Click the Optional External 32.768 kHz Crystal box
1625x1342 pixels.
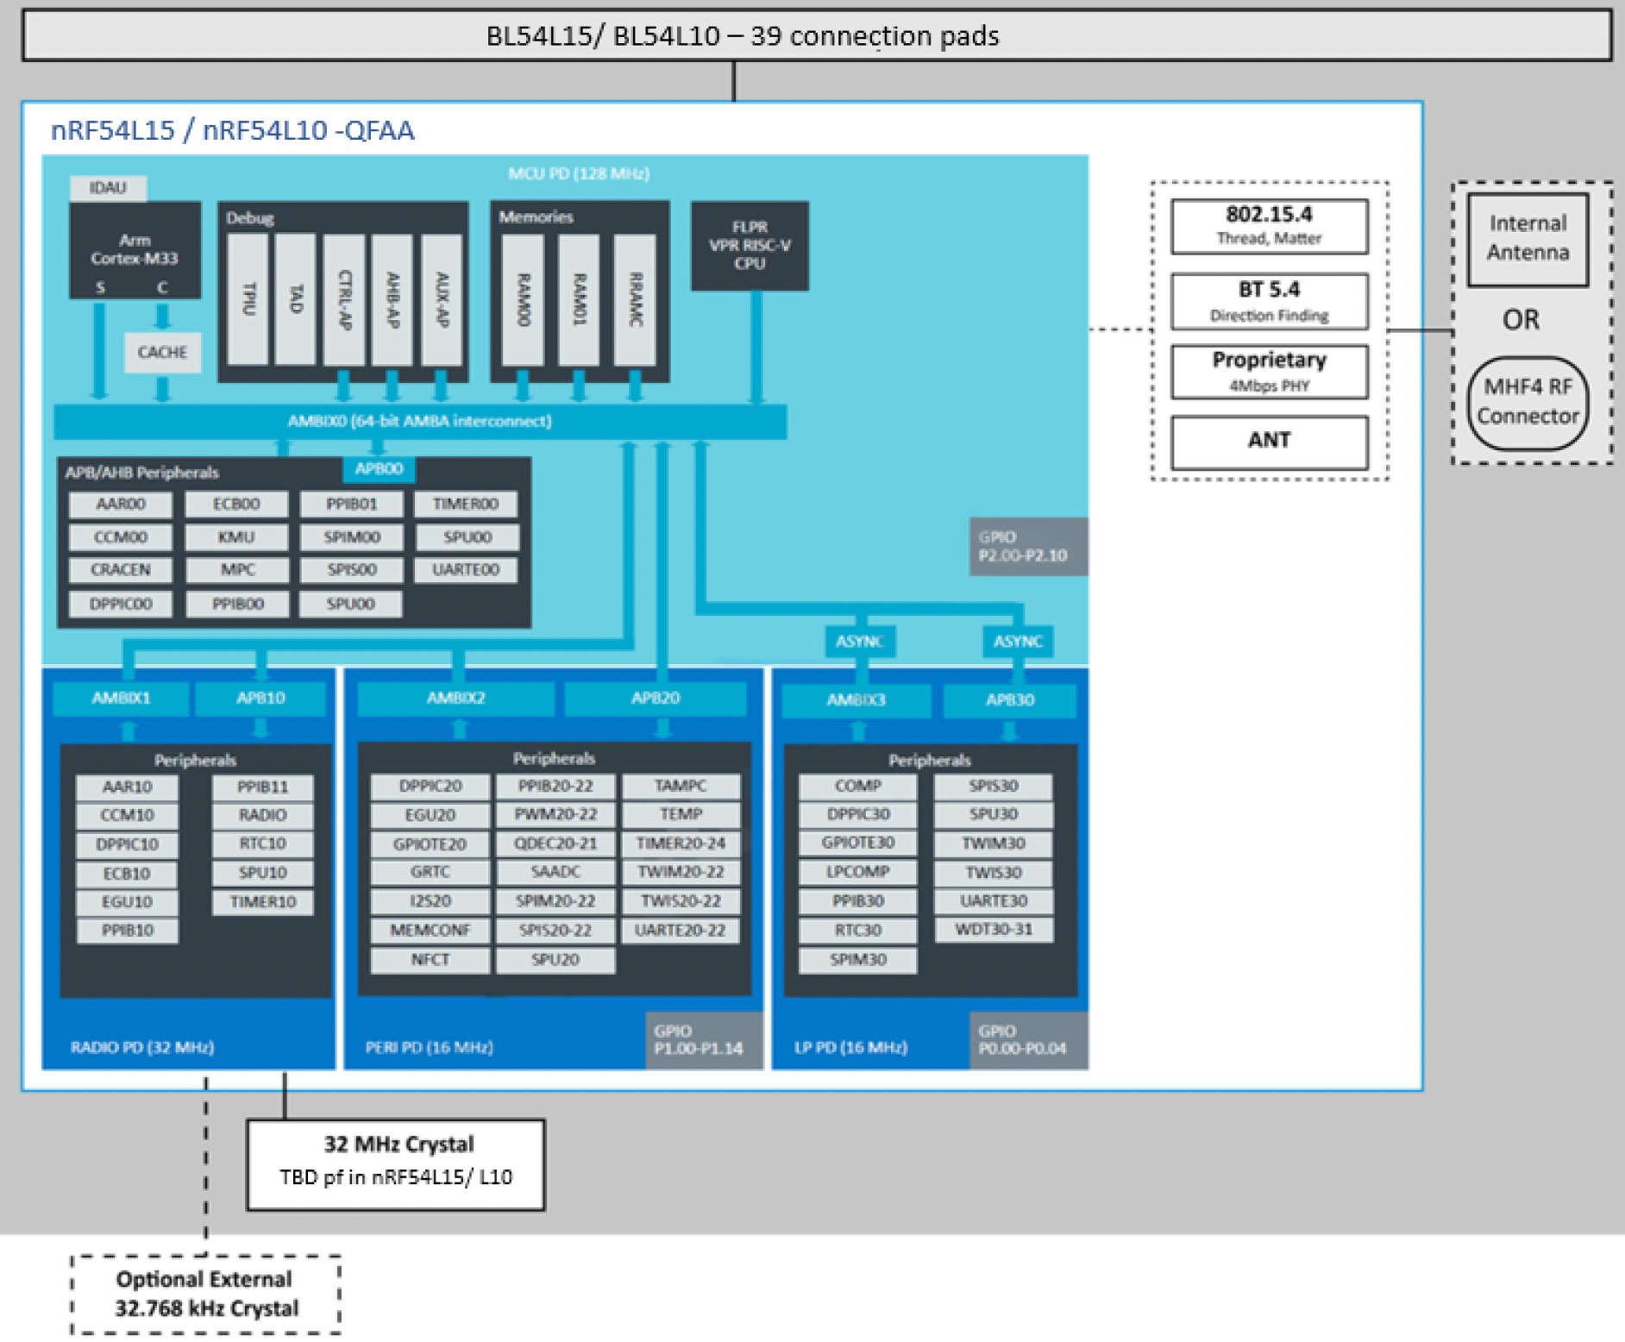tap(205, 1294)
